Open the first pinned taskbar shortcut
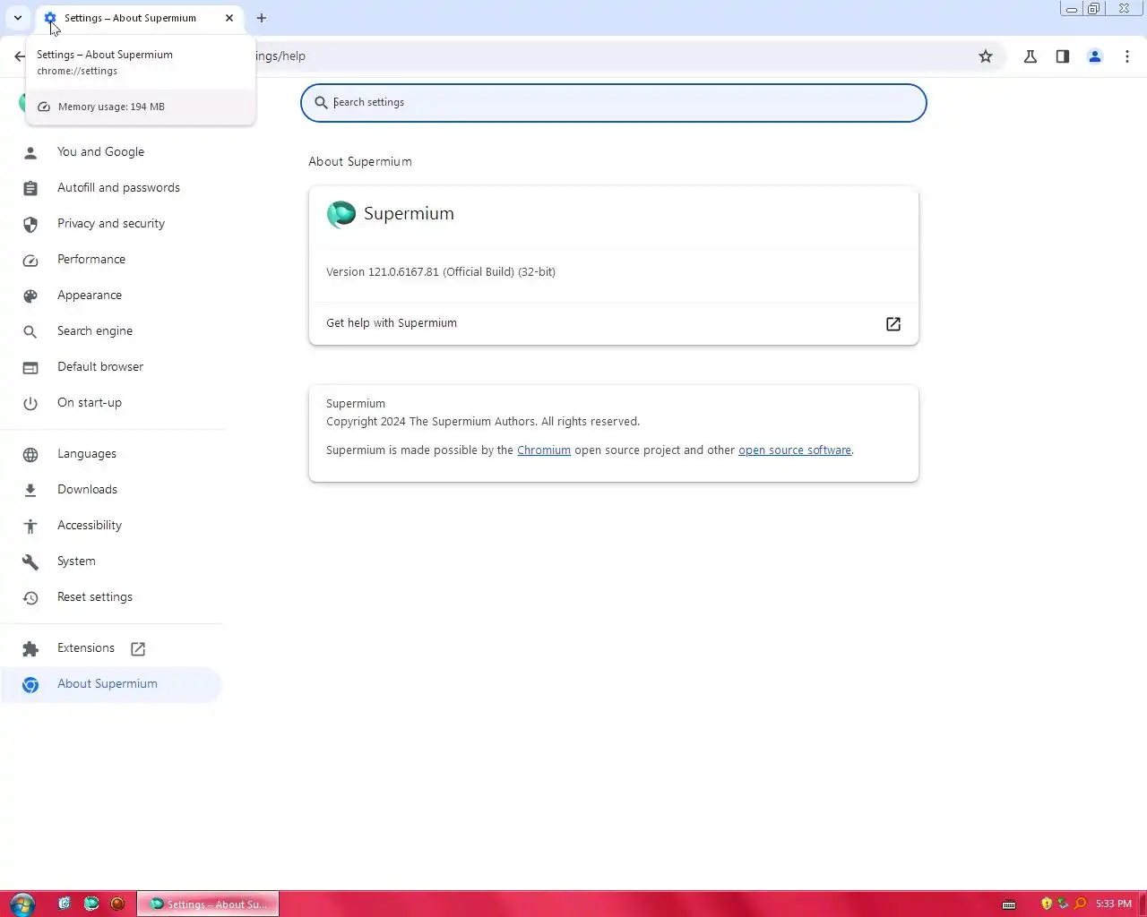Screen dimensions: 1147x917 pyautogui.click(x=65, y=904)
